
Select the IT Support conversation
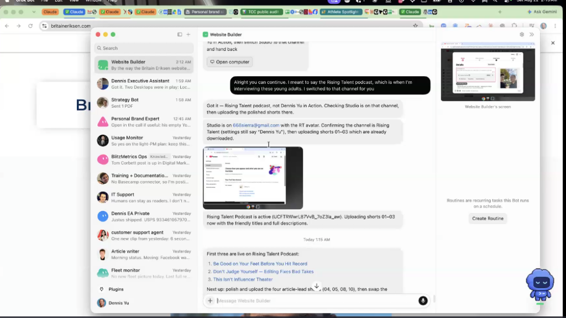[x=144, y=198]
